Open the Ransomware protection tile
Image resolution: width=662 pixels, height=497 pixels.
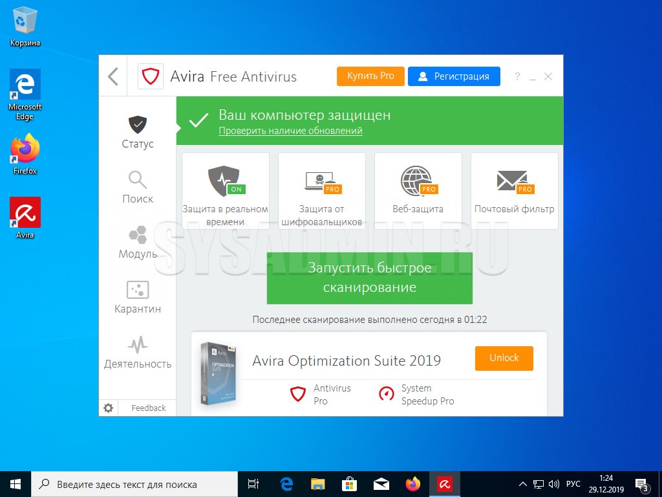coord(321,191)
